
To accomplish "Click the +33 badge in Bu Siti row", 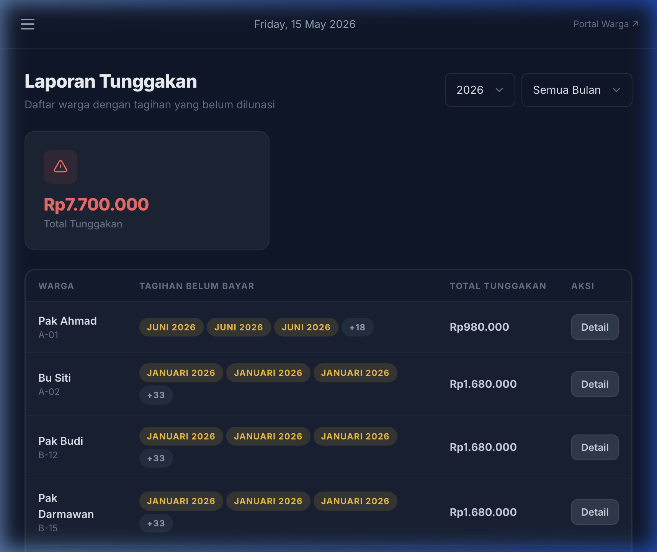I will 156,395.
